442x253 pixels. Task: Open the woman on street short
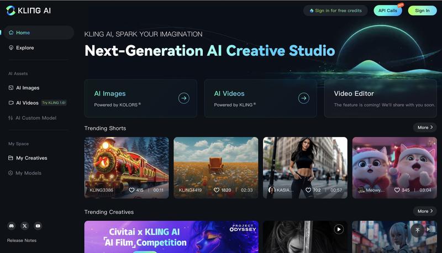point(306,168)
